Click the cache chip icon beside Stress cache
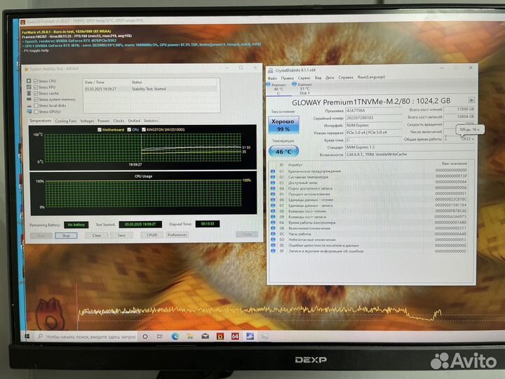Viewport: 505px width, 379px height. click(29, 93)
